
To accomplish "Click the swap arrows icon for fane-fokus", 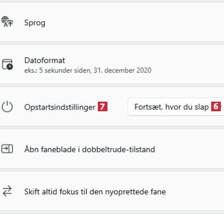I will [7, 191].
